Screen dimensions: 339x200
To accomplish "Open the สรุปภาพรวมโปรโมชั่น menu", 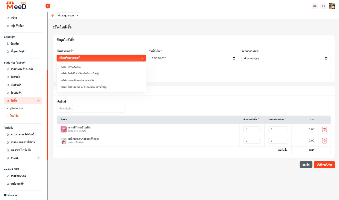I will [x=23, y=134].
